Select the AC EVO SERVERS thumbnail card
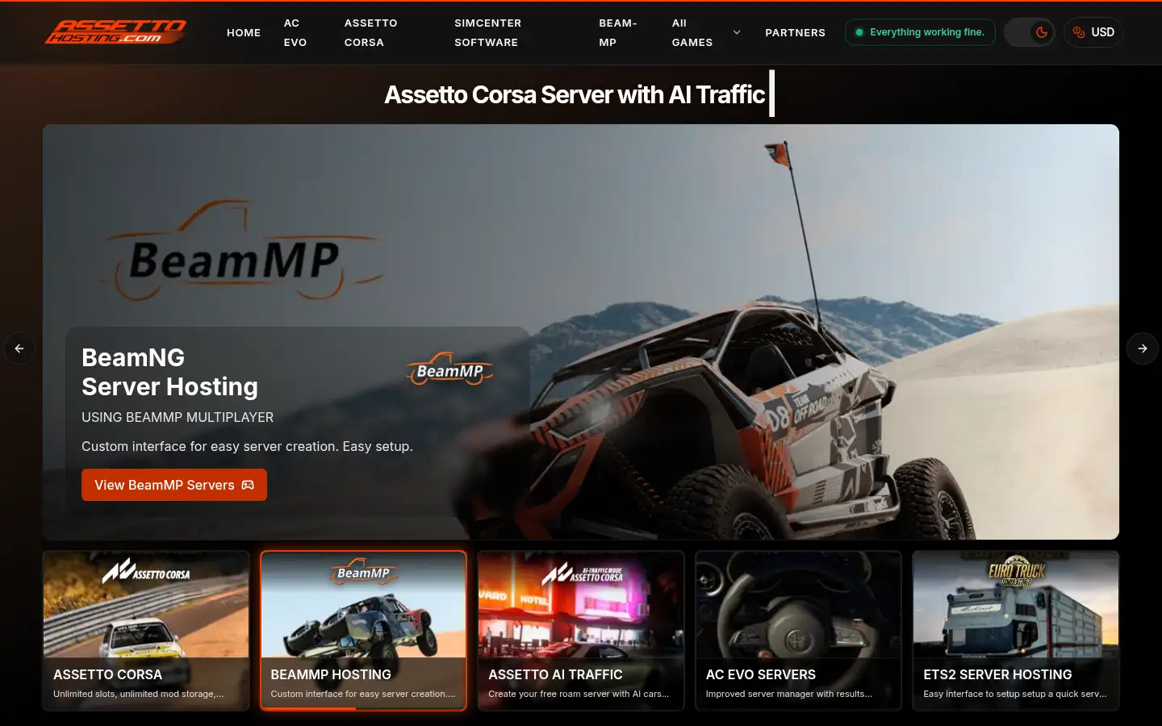 click(x=798, y=631)
